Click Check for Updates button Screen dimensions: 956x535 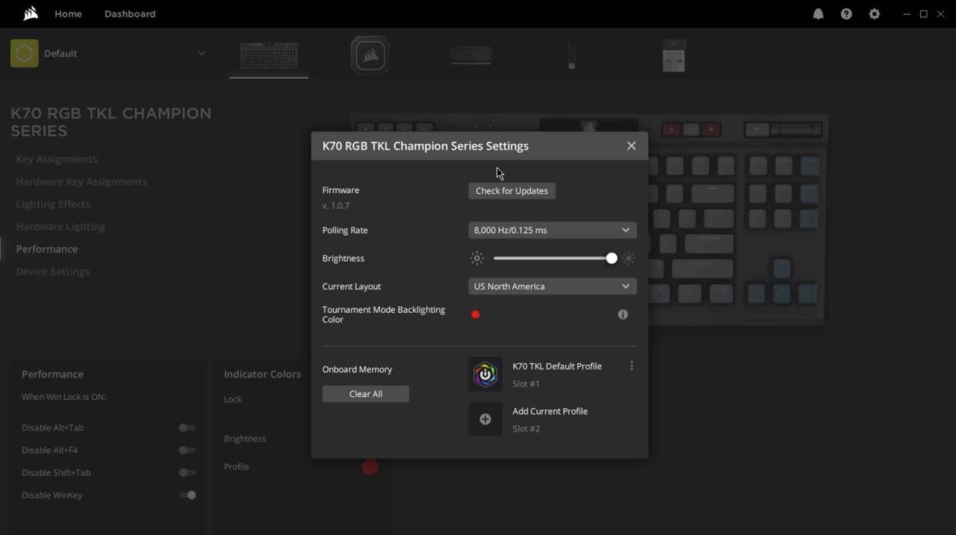click(512, 191)
